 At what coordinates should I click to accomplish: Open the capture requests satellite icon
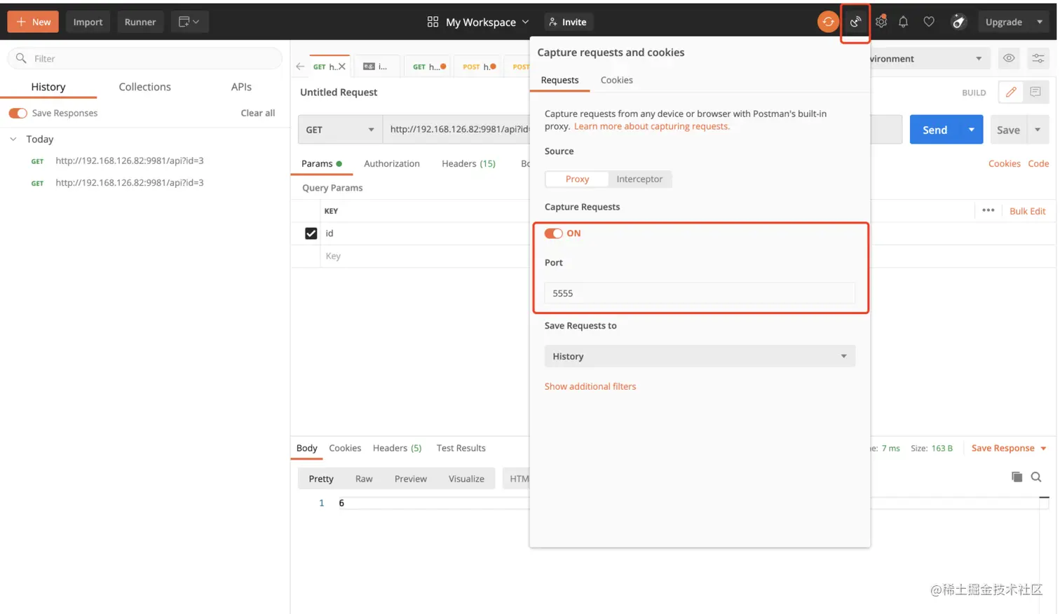(x=855, y=22)
